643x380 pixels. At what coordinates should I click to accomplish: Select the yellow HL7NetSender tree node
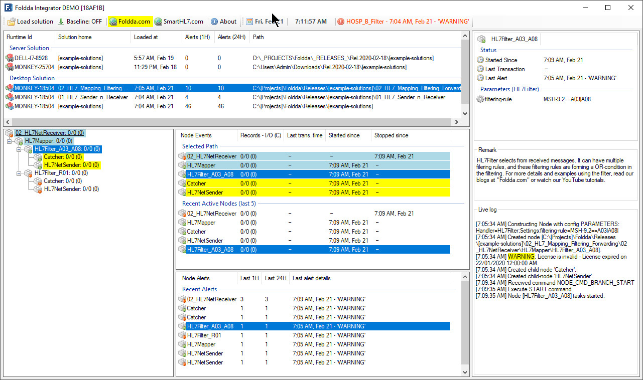71,165
